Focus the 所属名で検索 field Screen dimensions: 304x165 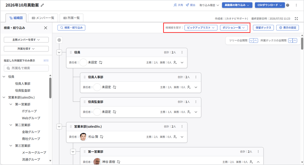(x=26, y=68)
